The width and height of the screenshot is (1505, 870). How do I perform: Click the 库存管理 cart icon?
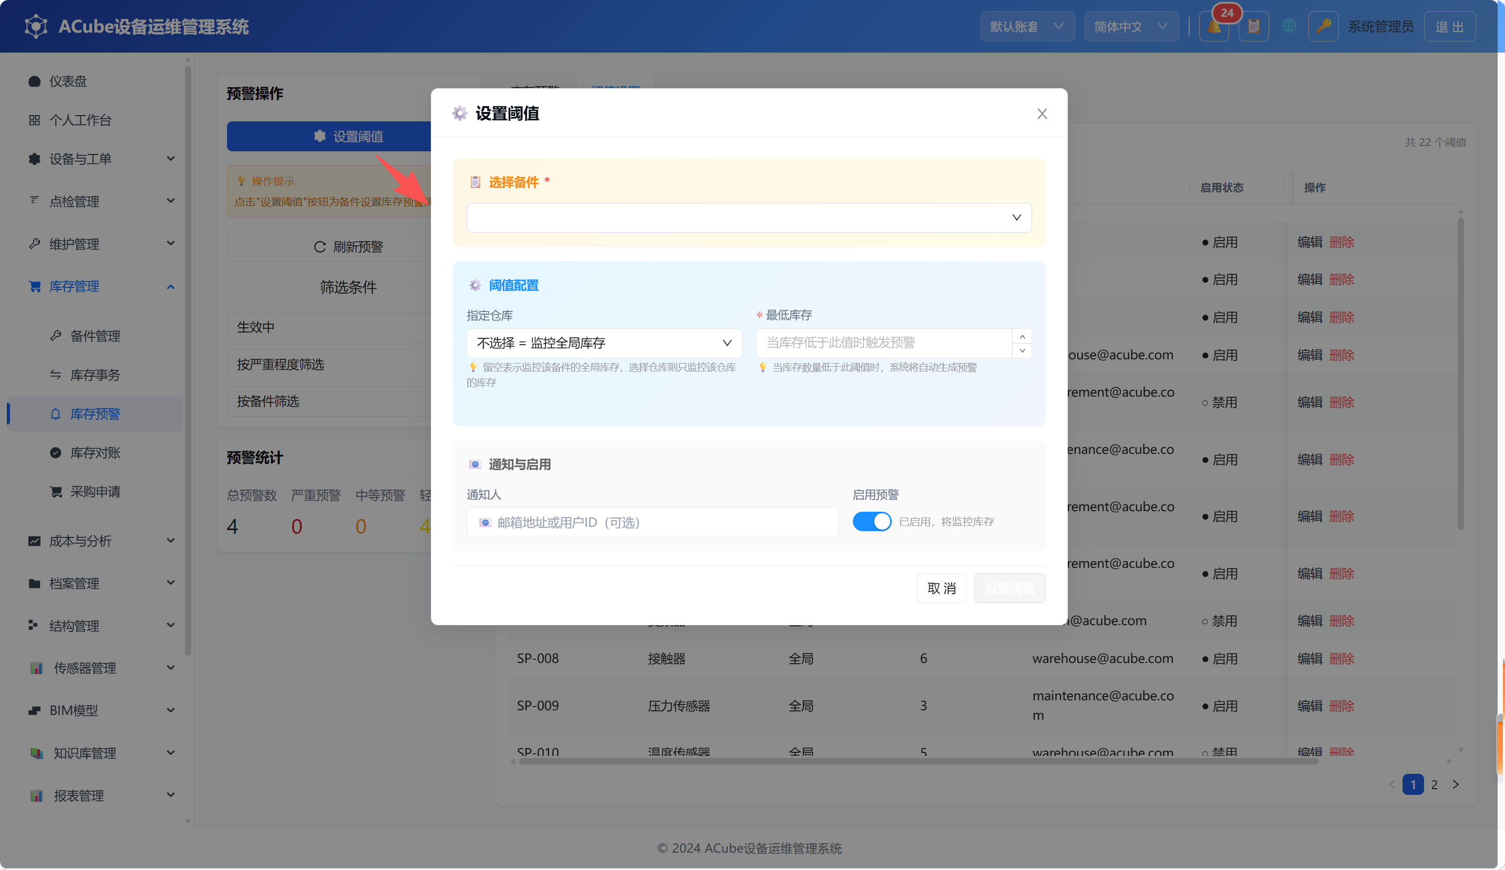coord(35,286)
